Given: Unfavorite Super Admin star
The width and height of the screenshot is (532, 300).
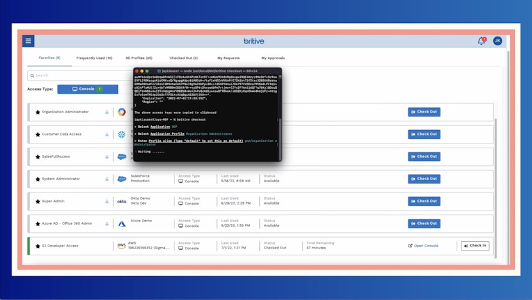Looking at the screenshot, I should pos(38,202).
